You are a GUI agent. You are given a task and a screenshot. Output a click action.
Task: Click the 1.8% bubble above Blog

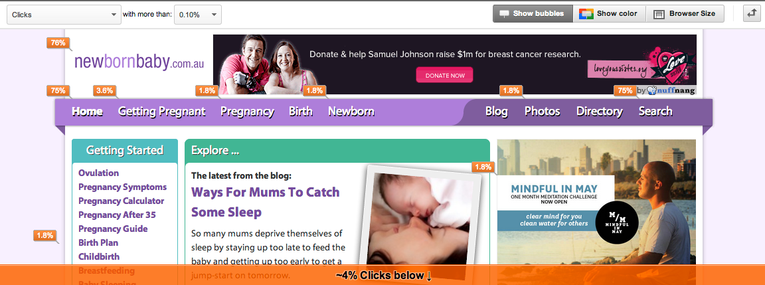click(511, 90)
